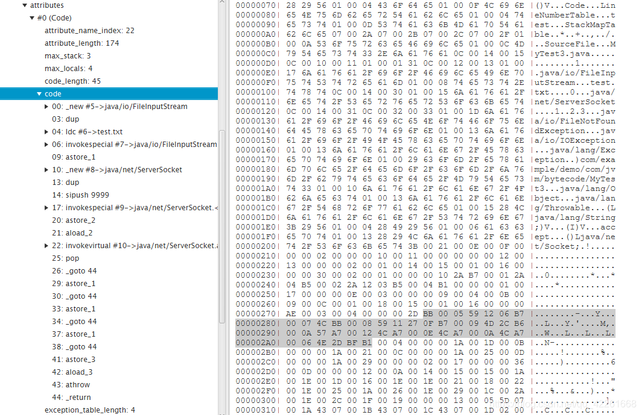This screenshot has width=642, height=415.
Task: Select the highlighted code row
Action: pyautogui.click(x=109, y=93)
